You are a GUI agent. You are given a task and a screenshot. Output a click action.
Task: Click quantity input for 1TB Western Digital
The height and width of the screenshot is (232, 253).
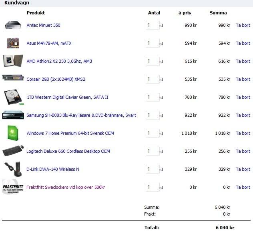click(152, 97)
